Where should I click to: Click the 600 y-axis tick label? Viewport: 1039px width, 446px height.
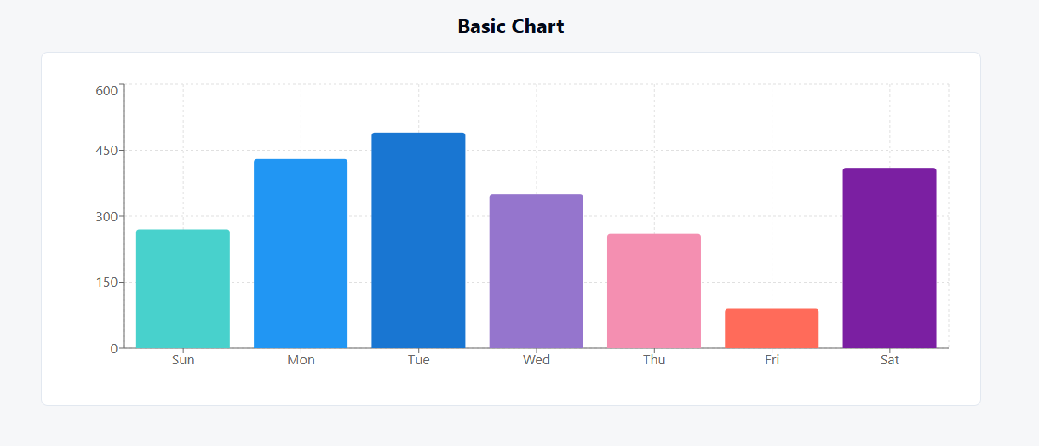tap(106, 91)
